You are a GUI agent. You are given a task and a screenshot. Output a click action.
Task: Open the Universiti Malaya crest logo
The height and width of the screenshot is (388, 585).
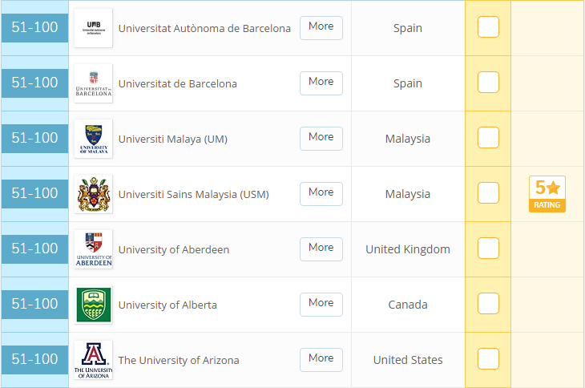tap(93, 139)
